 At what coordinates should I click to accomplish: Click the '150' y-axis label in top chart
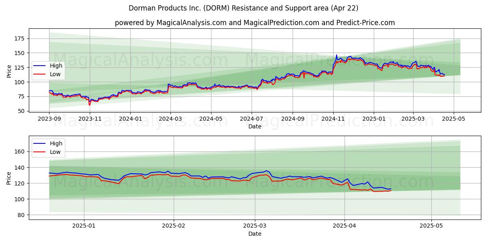click(x=20, y=53)
